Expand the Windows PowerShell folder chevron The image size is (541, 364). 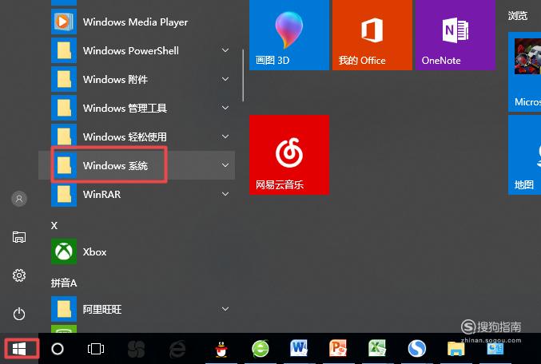coord(225,50)
